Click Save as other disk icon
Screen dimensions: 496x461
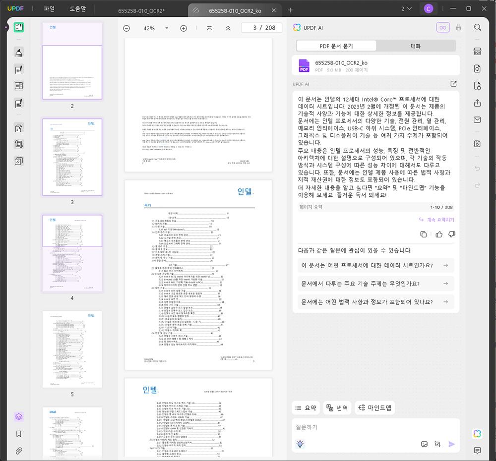coord(477,144)
